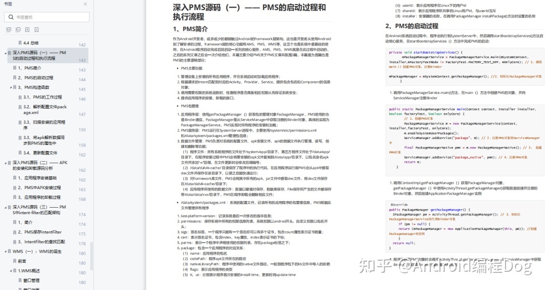The width and height of the screenshot is (546, 290).
Task: Go to bookmark 3、应用程序的卸载过程
Action: click(x=39, y=198)
